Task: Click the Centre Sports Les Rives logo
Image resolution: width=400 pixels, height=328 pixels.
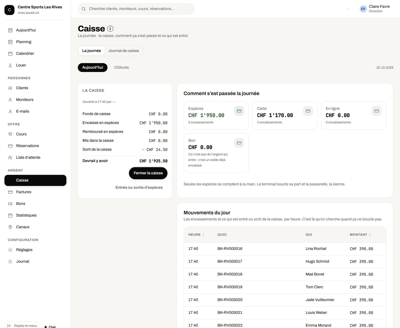Action: click(9, 10)
